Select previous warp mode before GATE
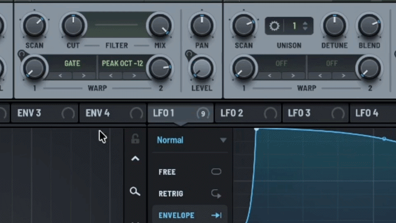This screenshot has width=396, height=223. click(60, 76)
